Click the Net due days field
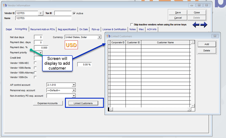 [x=38, y=37]
